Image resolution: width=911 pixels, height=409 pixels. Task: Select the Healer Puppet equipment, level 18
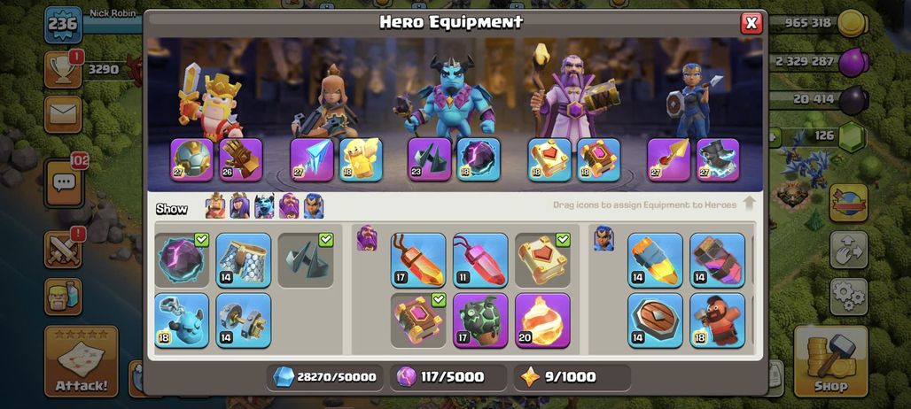pyautogui.click(x=360, y=159)
